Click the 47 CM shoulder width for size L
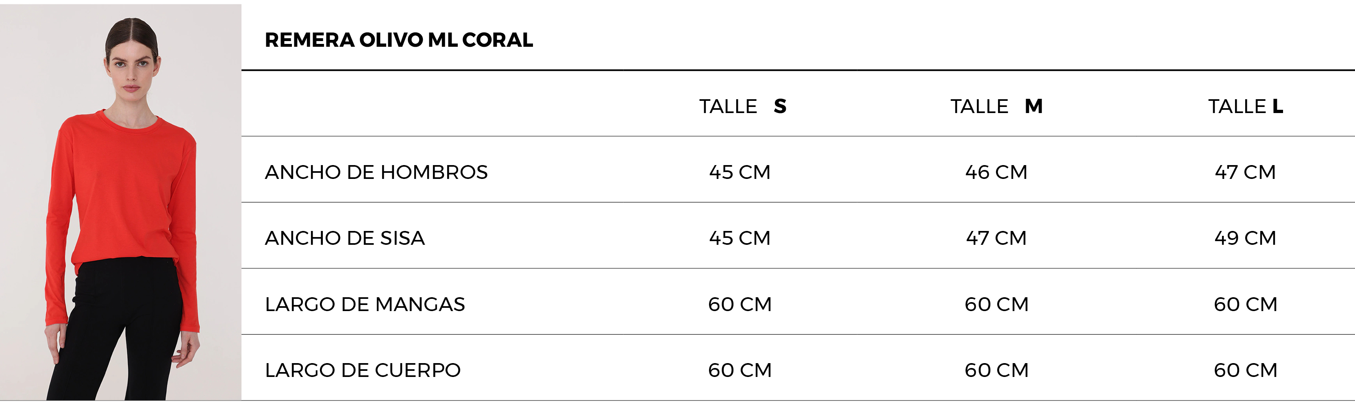Viewport: 1355px width, 405px height. [x=1246, y=172]
